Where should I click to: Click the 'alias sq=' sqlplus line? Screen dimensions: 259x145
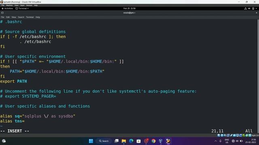(38, 116)
